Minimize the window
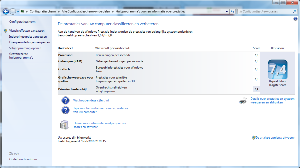 click(276, 2)
